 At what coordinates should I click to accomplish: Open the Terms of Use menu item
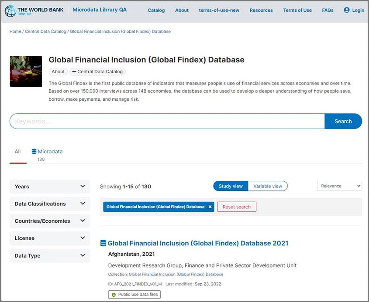[x=297, y=10]
